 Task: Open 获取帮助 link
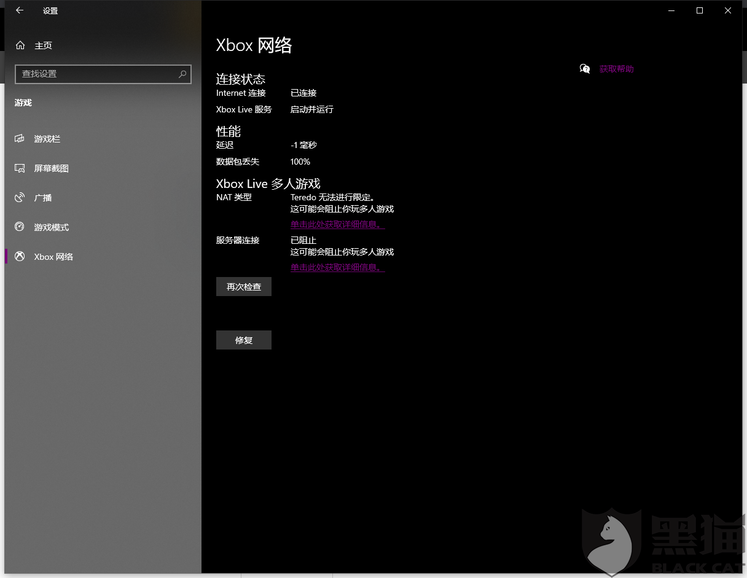pos(616,69)
